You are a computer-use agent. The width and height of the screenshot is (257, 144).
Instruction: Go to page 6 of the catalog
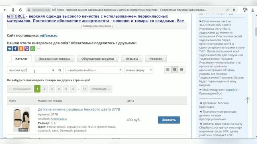(73, 89)
